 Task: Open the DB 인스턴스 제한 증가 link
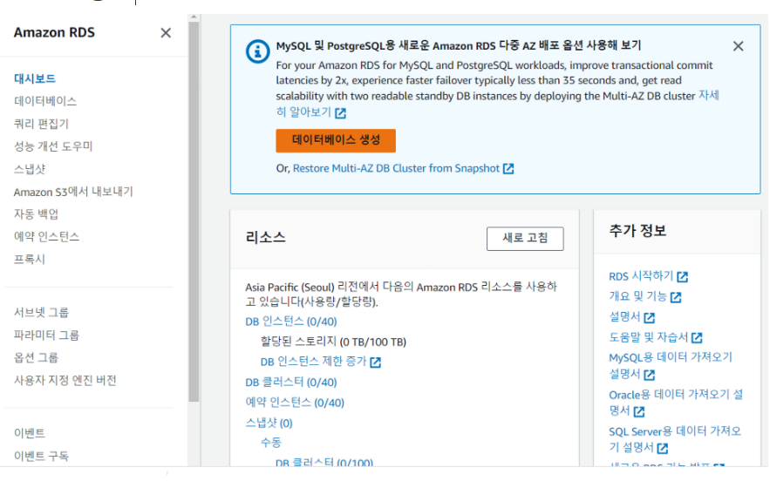point(313,362)
